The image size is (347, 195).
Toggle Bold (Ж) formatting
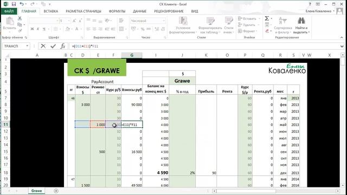[x=32, y=29]
